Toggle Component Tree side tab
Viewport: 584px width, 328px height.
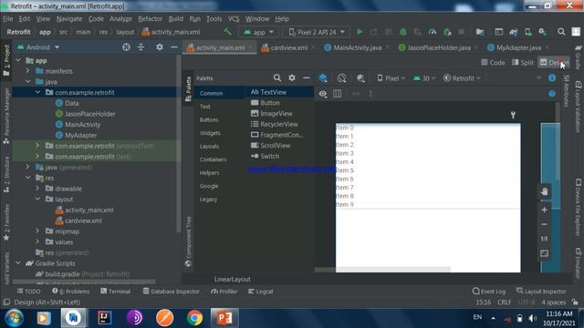point(188,241)
